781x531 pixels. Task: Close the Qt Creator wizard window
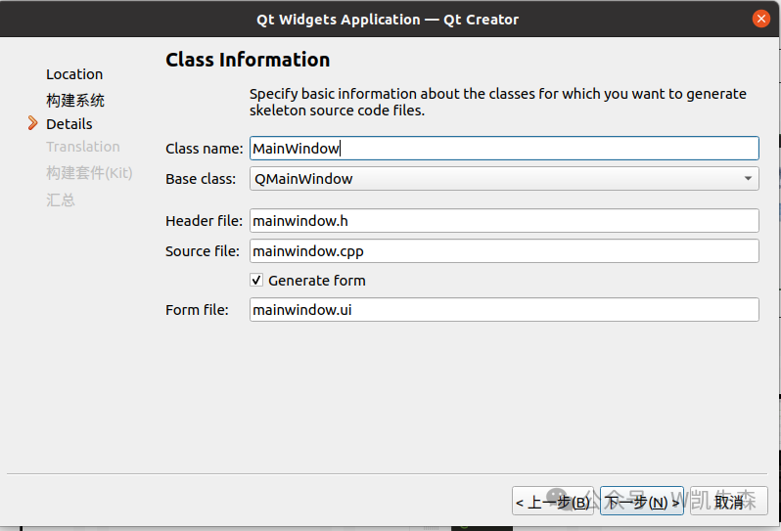(760, 19)
